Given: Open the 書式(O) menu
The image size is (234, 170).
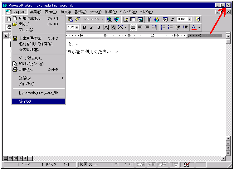Looking at the screenshot, I should [80, 12].
